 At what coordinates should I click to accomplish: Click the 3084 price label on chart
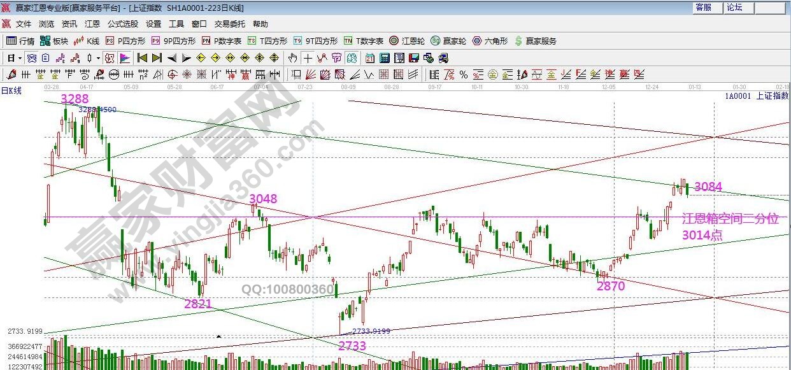tap(708, 187)
